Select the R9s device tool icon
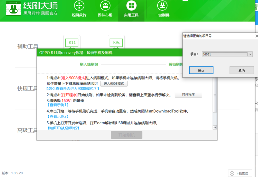This screenshot has width=258, height=177. (x=116, y=42)
